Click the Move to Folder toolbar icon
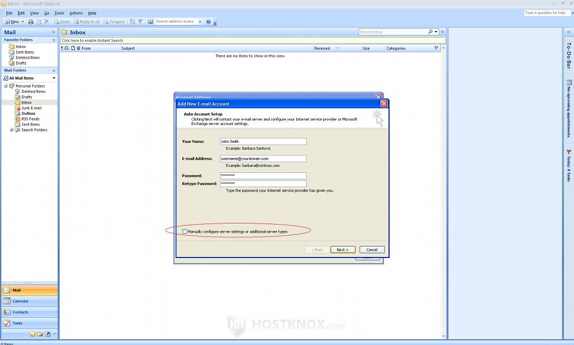 coord(39,21)
